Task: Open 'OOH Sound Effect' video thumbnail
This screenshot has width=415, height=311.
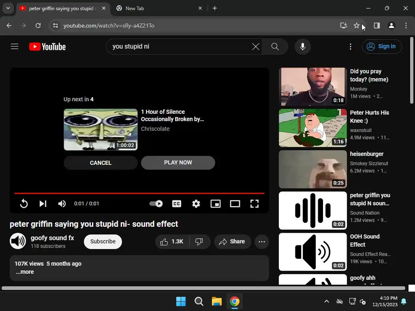Action: tap(312, 252)
